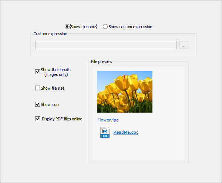The image size is (222, 183).
Task: Uncheck the Show thumbnails checkbox
Action: pyautogui.click(x=37, y=72)
